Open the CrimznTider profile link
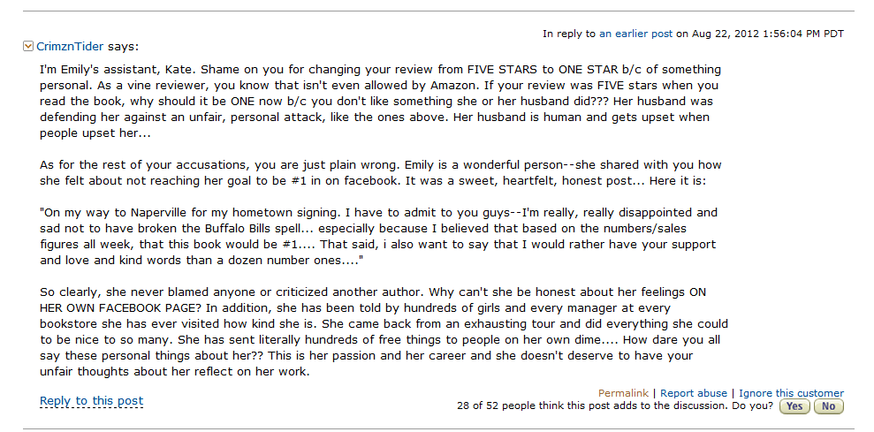Screen dimensions: 874x432 click(x=72, y=46)
